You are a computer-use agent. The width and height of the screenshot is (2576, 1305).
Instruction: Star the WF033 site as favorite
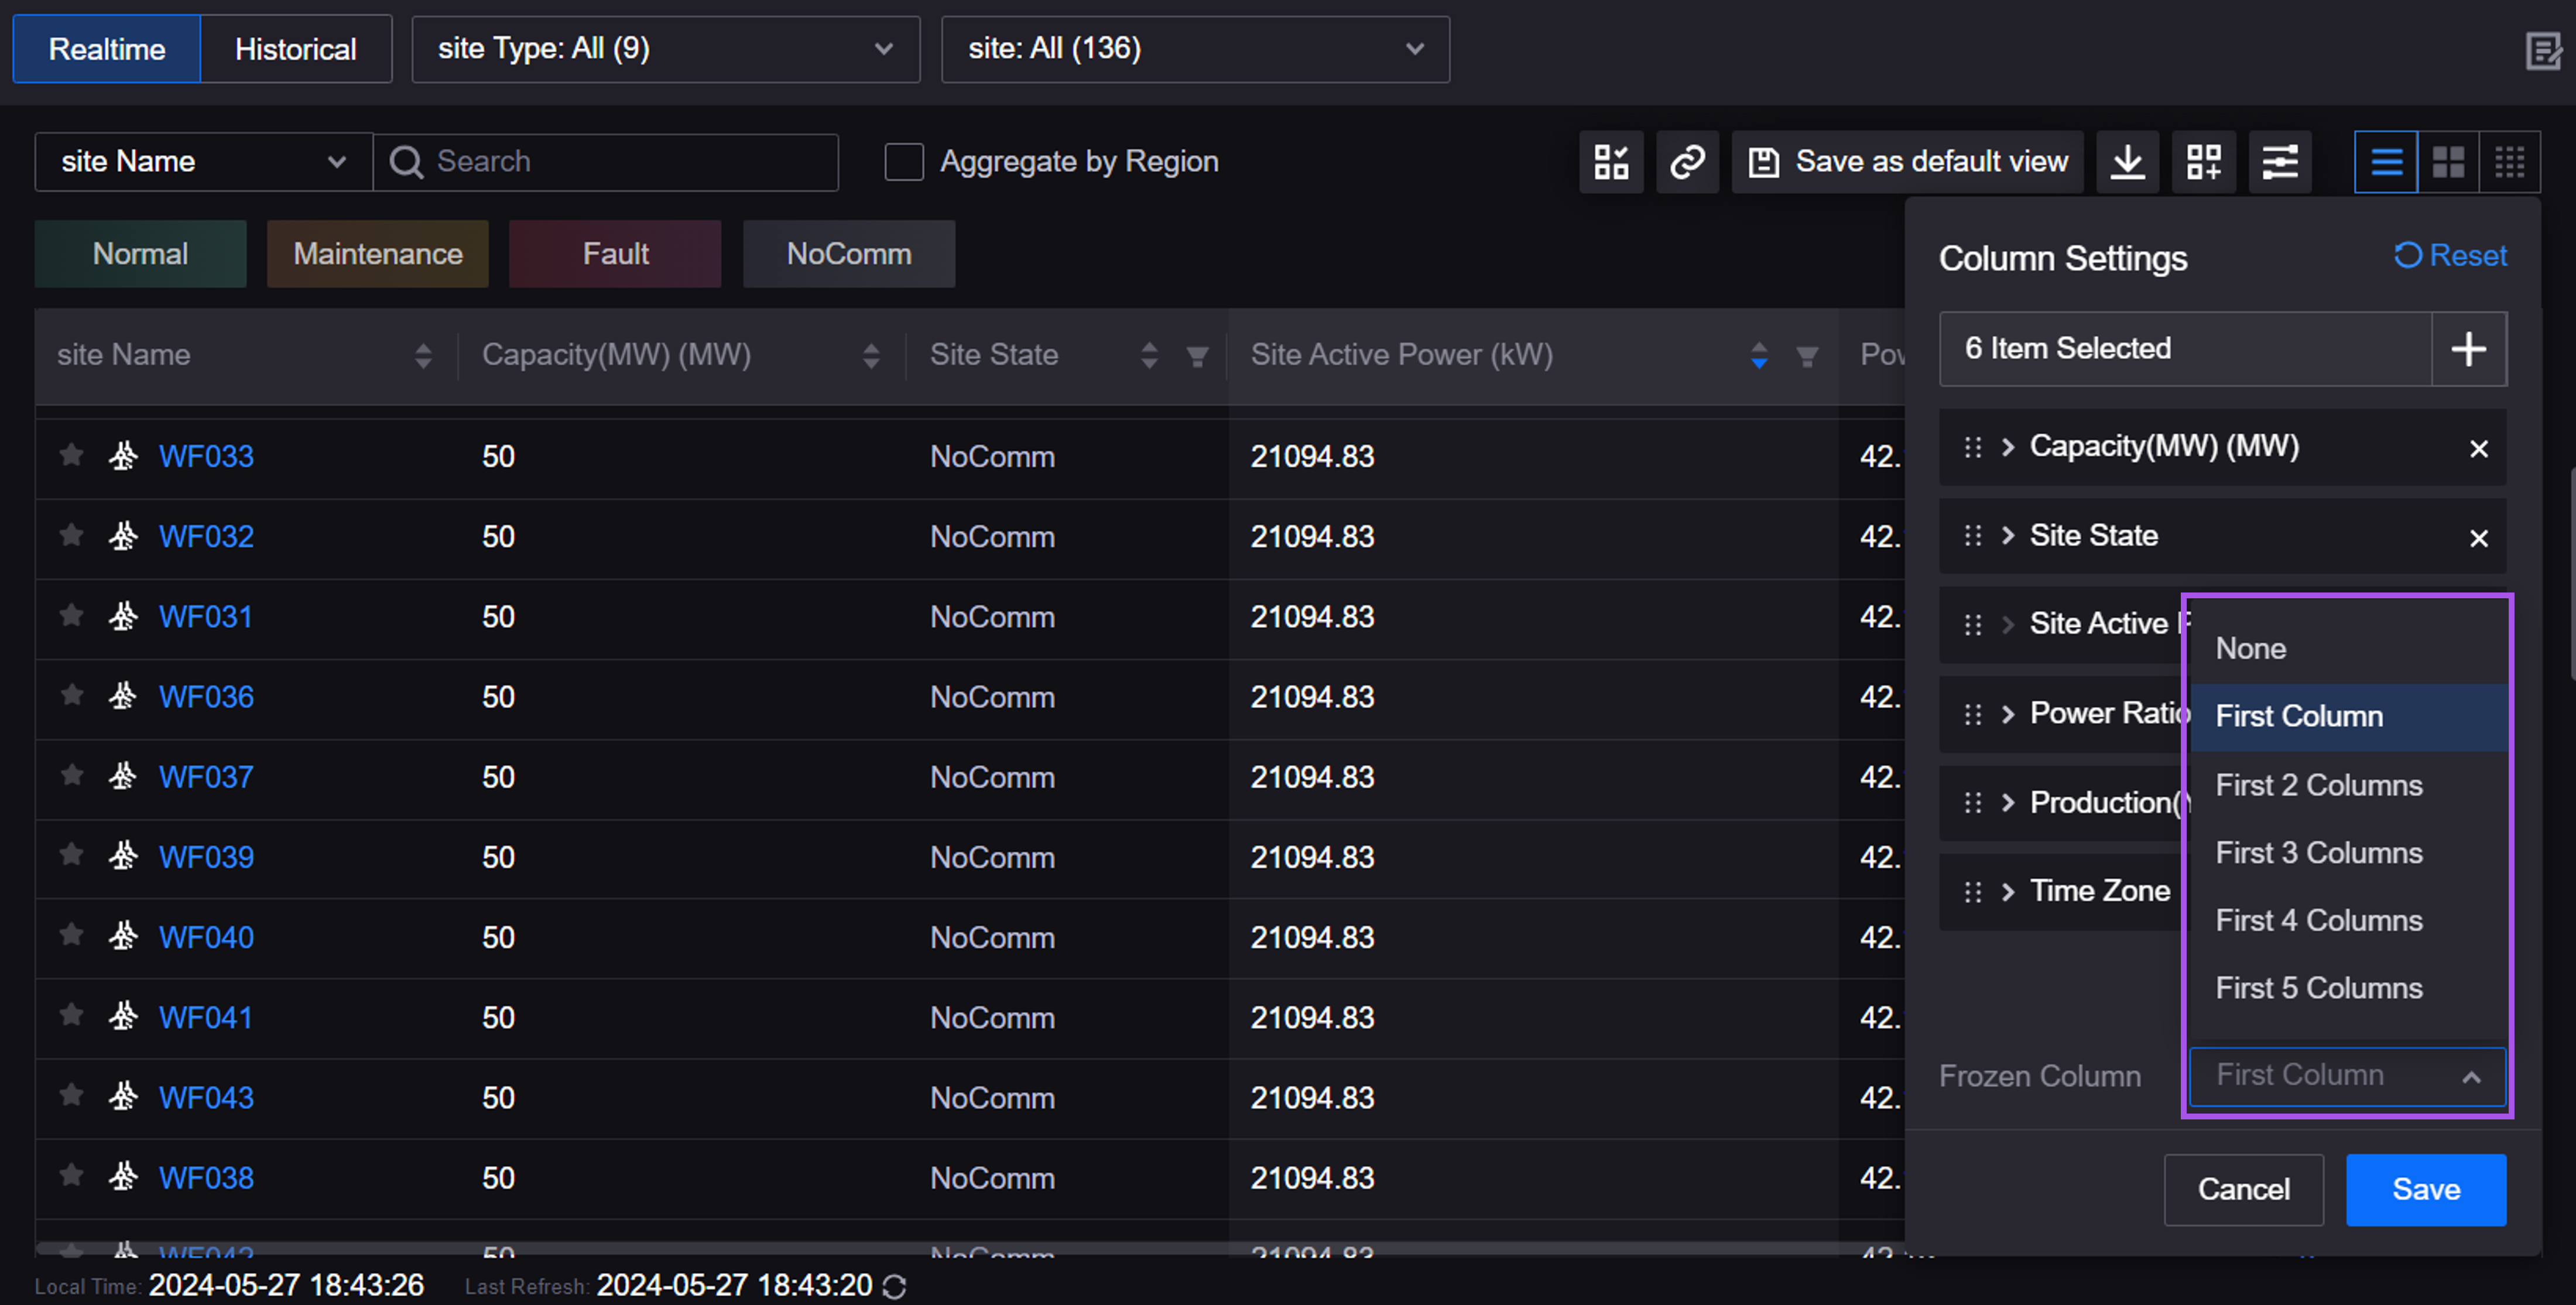click(71, 456)
